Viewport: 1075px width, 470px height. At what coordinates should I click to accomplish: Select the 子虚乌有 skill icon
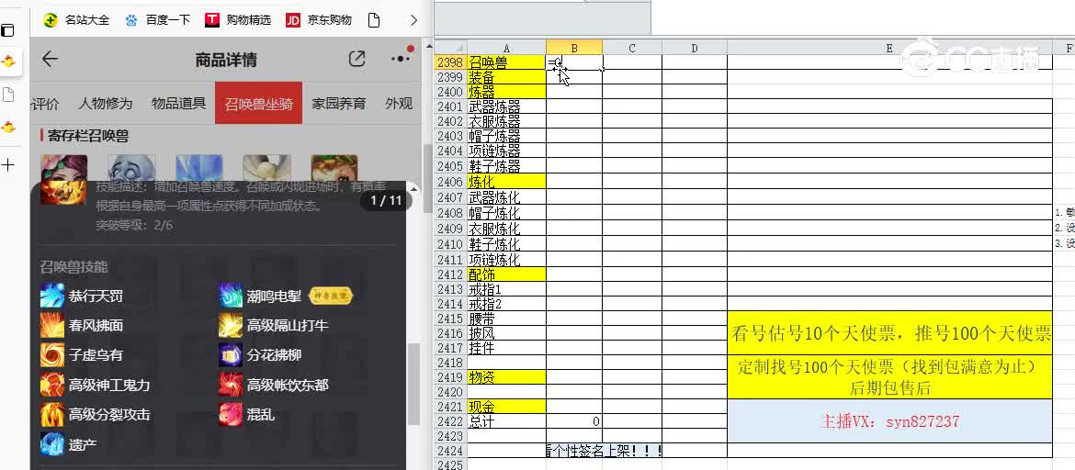(52, 355)
